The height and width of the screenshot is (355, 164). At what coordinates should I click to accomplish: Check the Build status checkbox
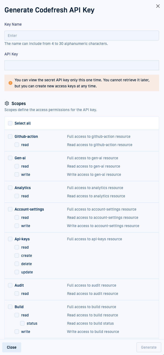22,323
